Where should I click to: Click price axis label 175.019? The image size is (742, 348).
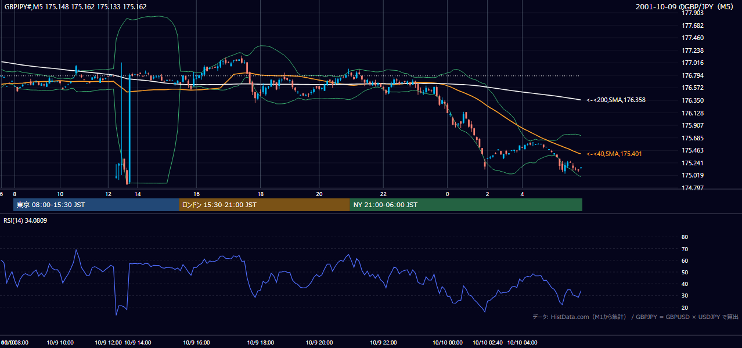tap(693, 175)
